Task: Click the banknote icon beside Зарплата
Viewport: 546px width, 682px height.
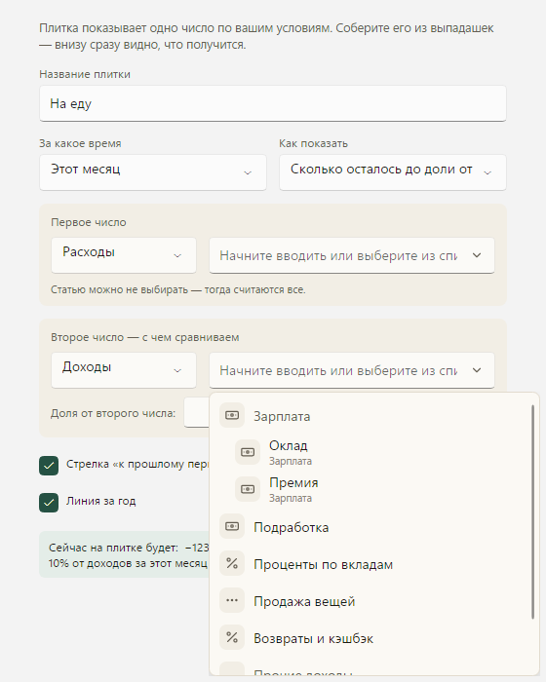Action: (x=232, y=415)
